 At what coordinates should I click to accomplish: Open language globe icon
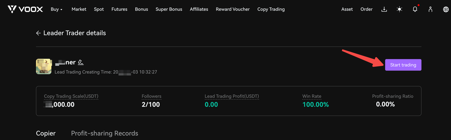pos(446,9)
